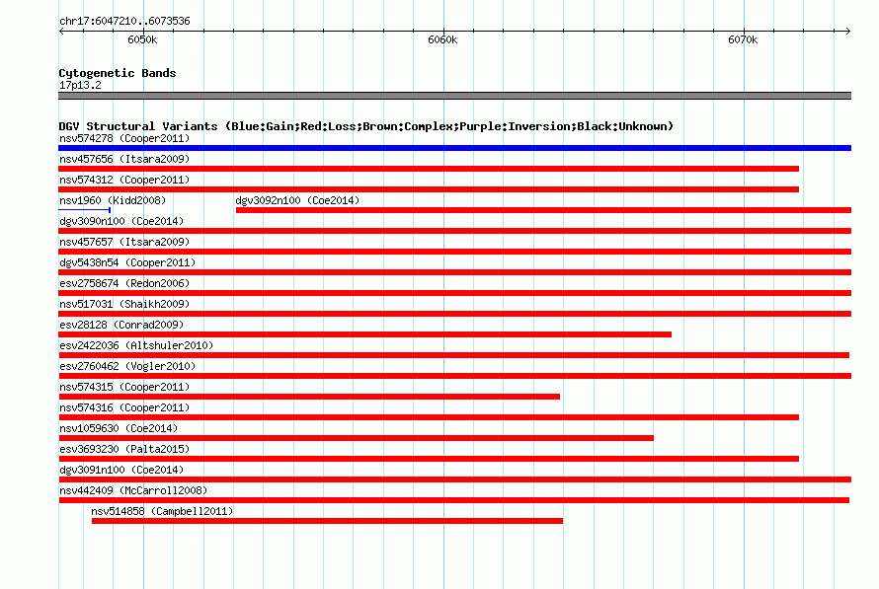Click the dgv3090n100 (Coe2014) label

click(x=121, y=221)
